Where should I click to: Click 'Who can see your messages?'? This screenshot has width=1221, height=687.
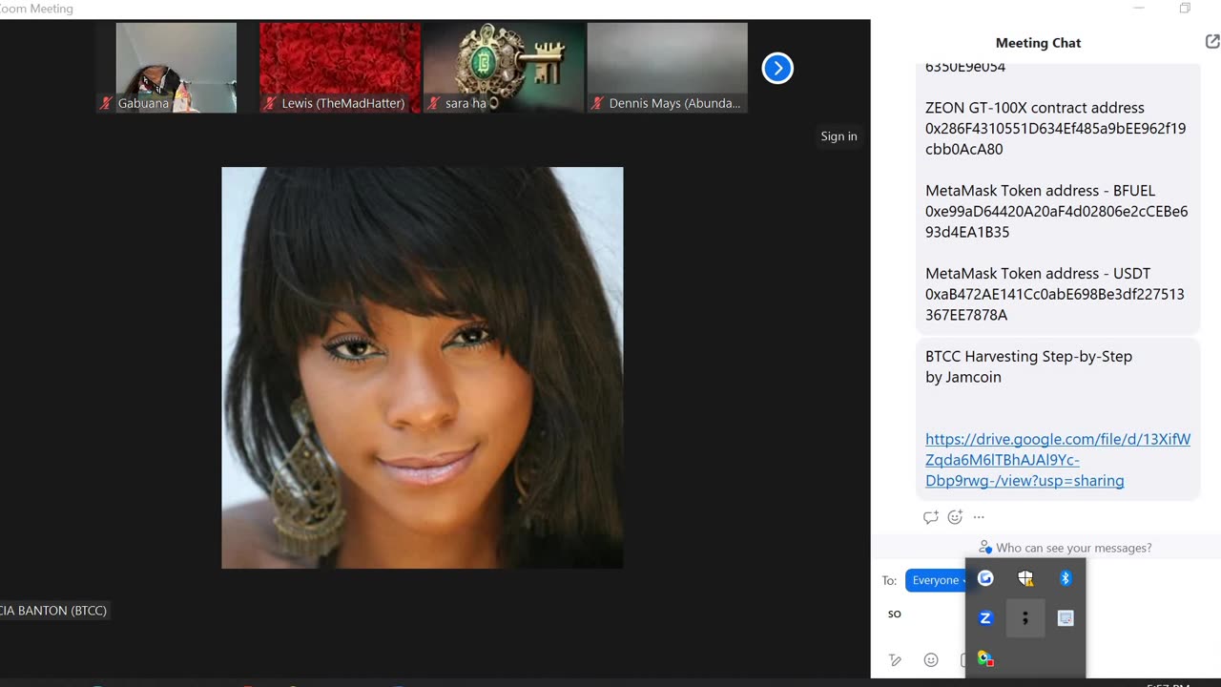coord(1073,548)
